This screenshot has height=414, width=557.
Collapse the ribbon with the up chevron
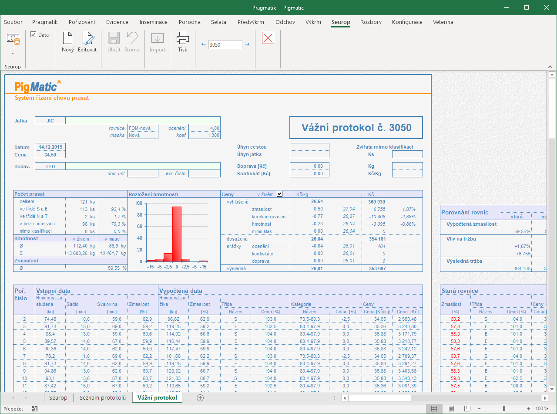click(551, 66)
